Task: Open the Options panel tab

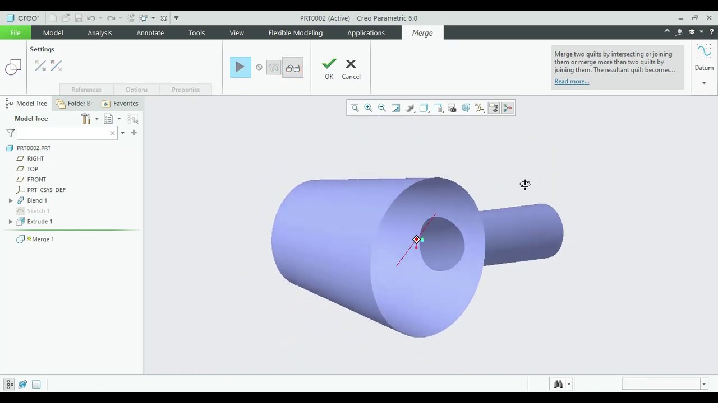Action: click(137, 90)
